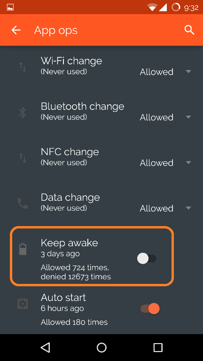Viewport: 203px width, 361px height.
Task: Open NFC change Allowed dropdown
Action: click(166, 163)
